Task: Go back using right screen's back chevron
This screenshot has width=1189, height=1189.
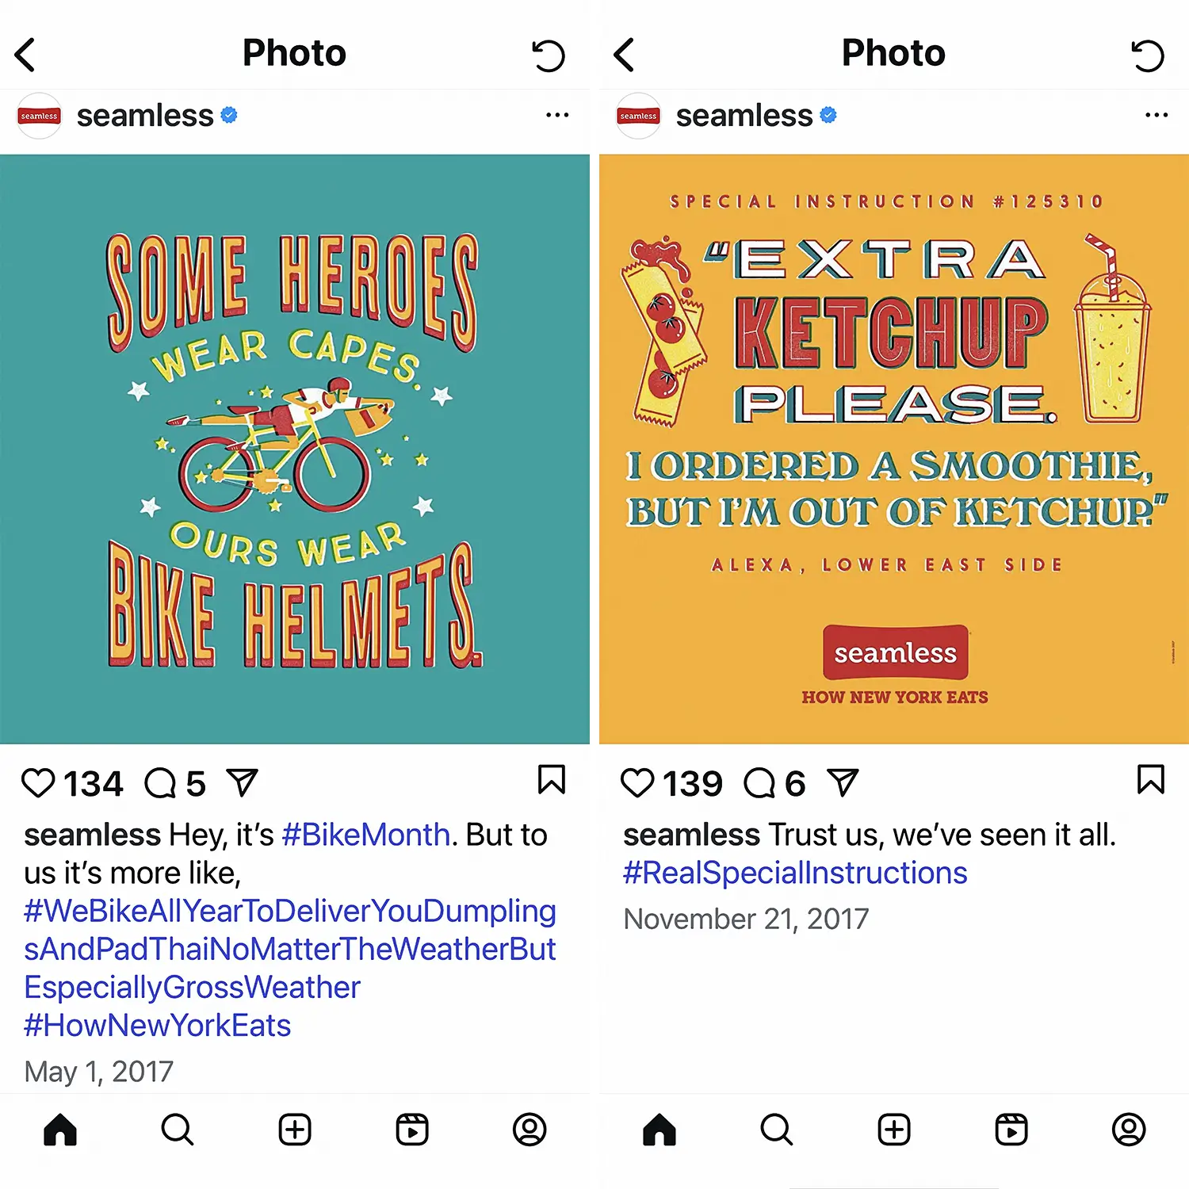Action: point(625,55)
